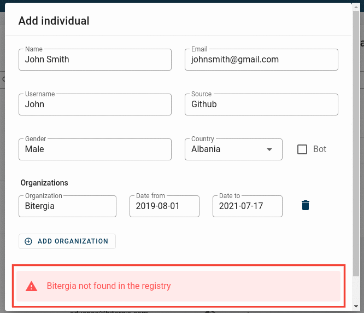Click the scrollbar up arrow of dialog
The width and height of the screenshot is (364, 313).
click(356, 7)
